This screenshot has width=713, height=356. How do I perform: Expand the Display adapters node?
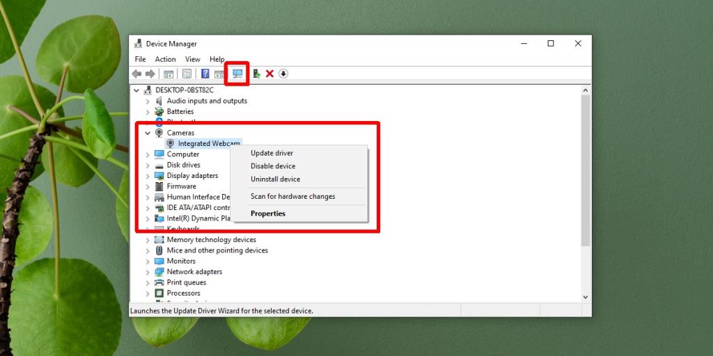click(148, 176)
